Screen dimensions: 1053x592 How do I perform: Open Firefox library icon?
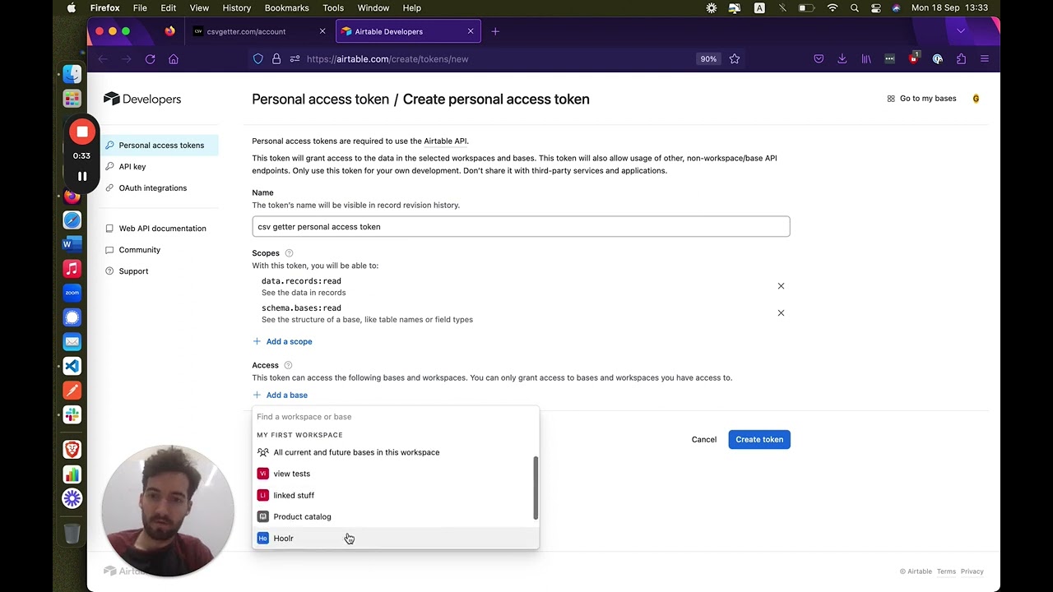point(866,59)
